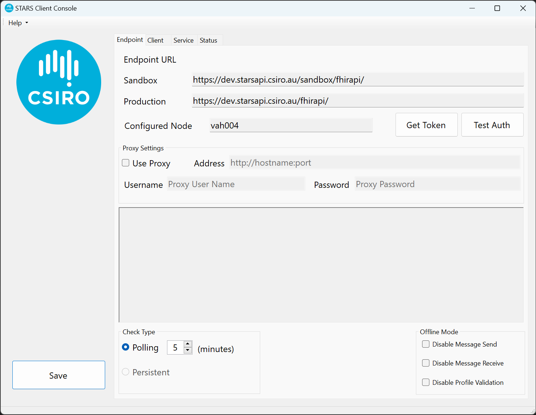The height and width of the screenshot is (415, 536).
Task: Click the resize grip at bottom-right corner
Action: (x=533, y=412)
